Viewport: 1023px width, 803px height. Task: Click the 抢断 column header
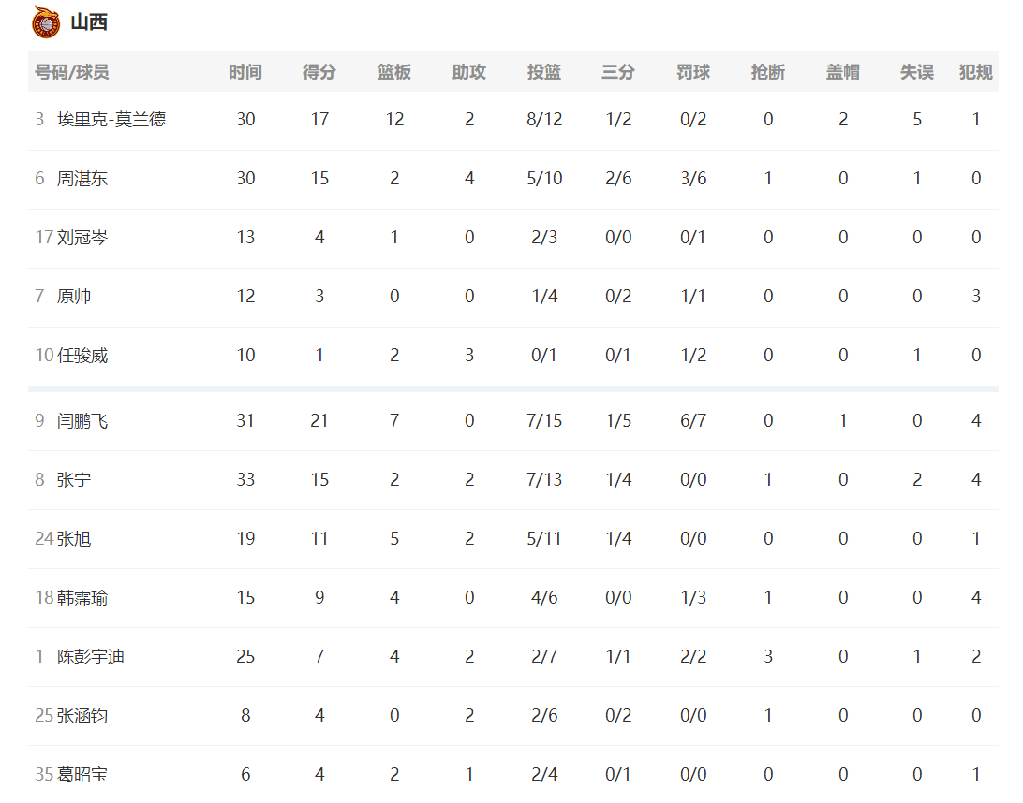point(768,72)
